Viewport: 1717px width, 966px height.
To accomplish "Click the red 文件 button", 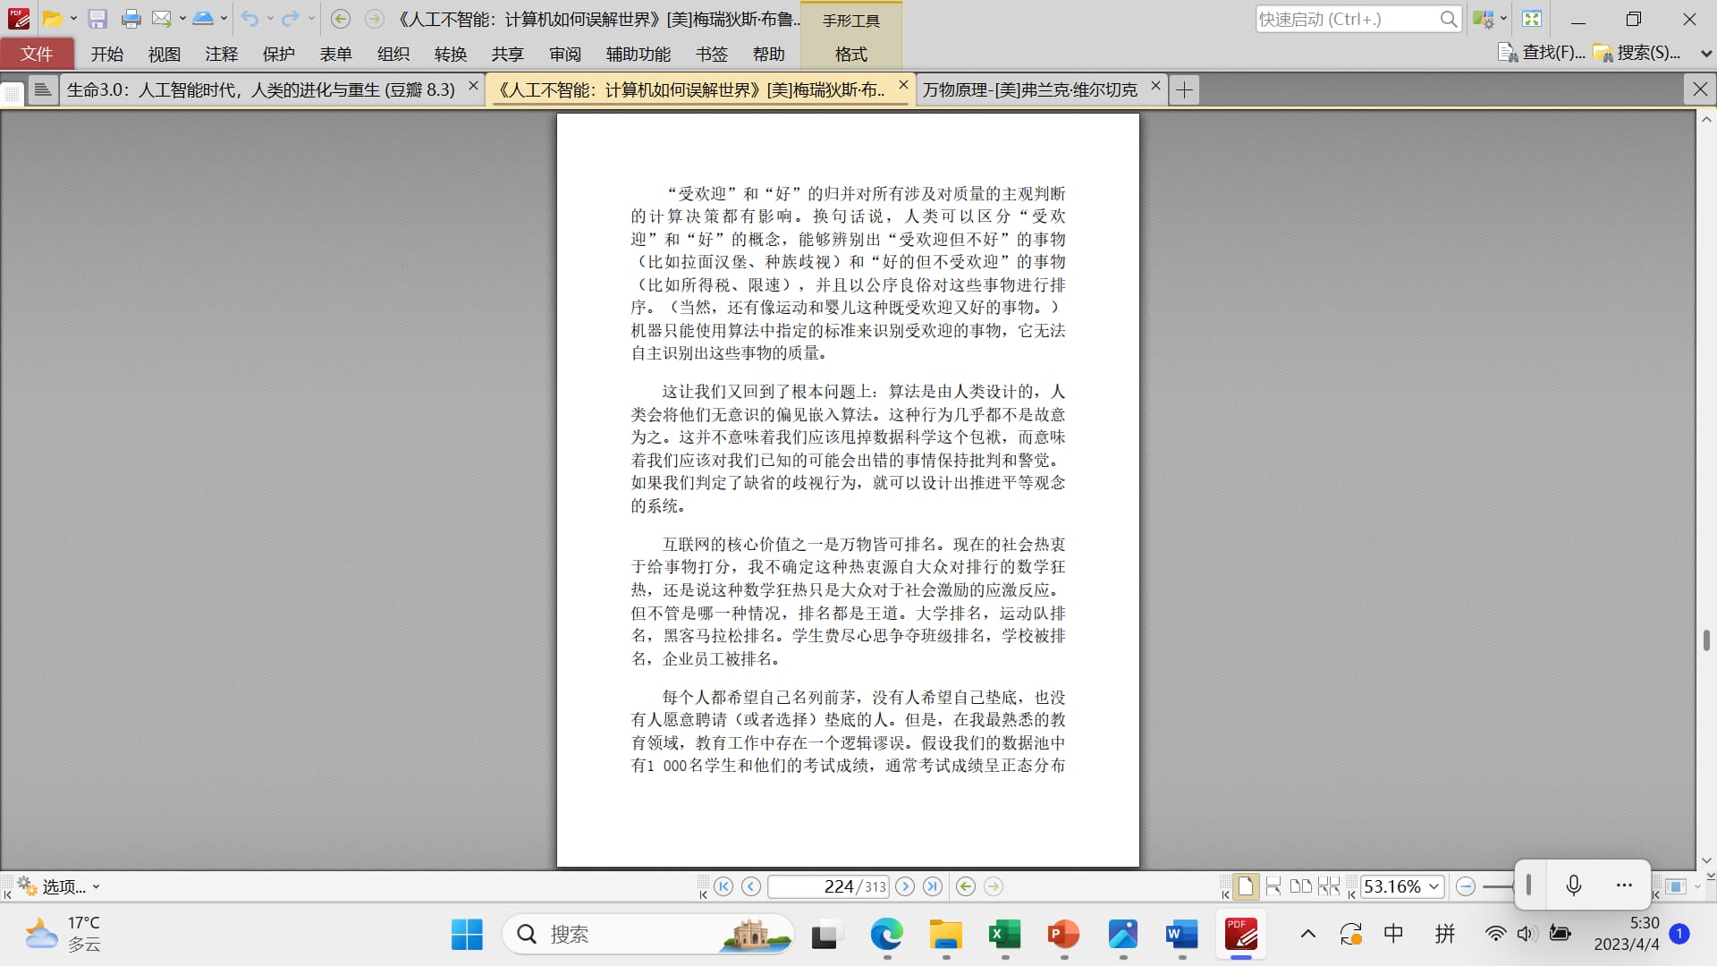I will tap(37, 54).
